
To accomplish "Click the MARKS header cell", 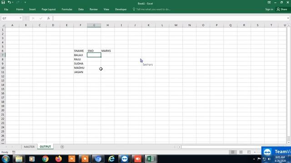I will tap(108, 51).
